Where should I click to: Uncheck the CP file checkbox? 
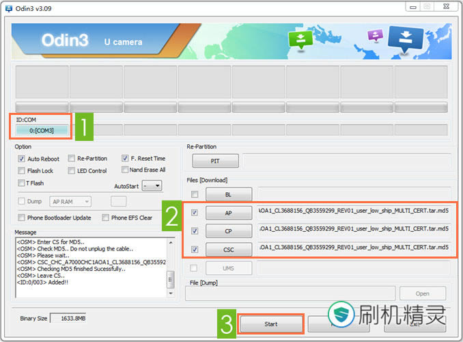click(x=195, y=231)
